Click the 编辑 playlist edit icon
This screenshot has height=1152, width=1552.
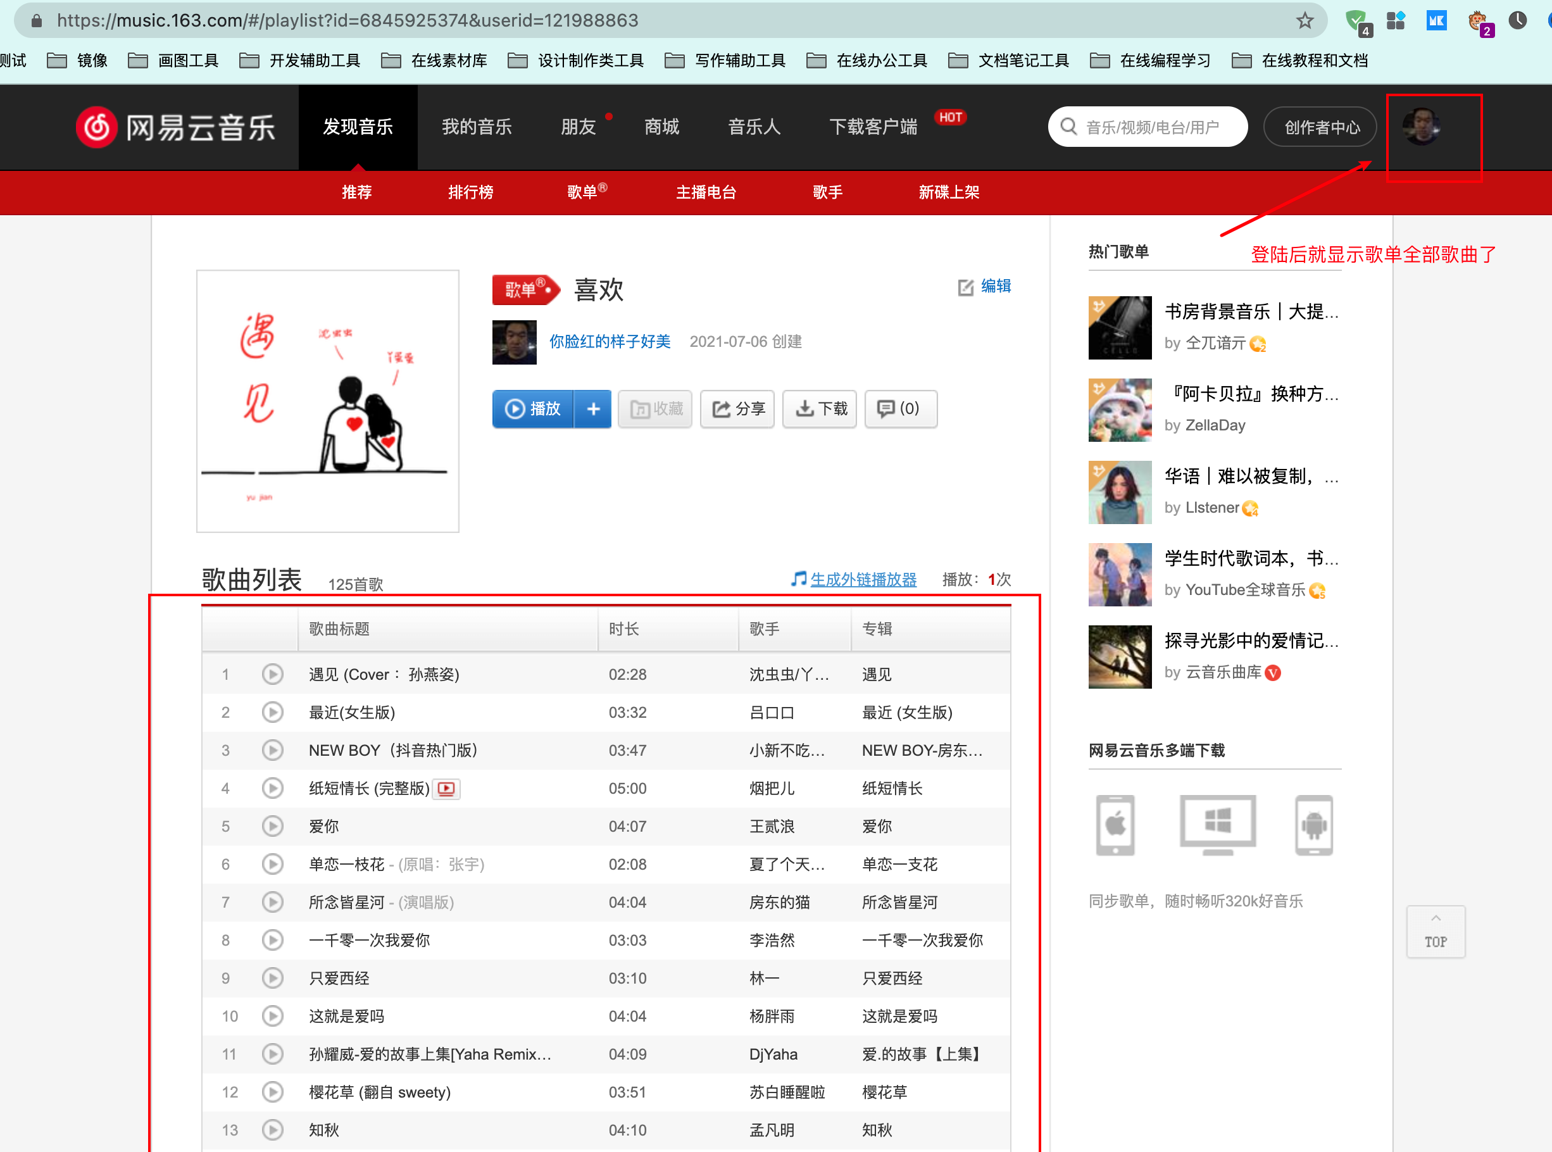coord(966,287)
